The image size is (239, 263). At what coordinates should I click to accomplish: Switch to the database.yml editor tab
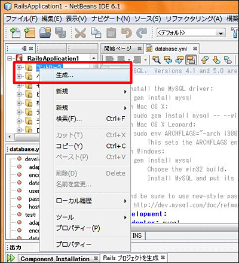[171, 49]
